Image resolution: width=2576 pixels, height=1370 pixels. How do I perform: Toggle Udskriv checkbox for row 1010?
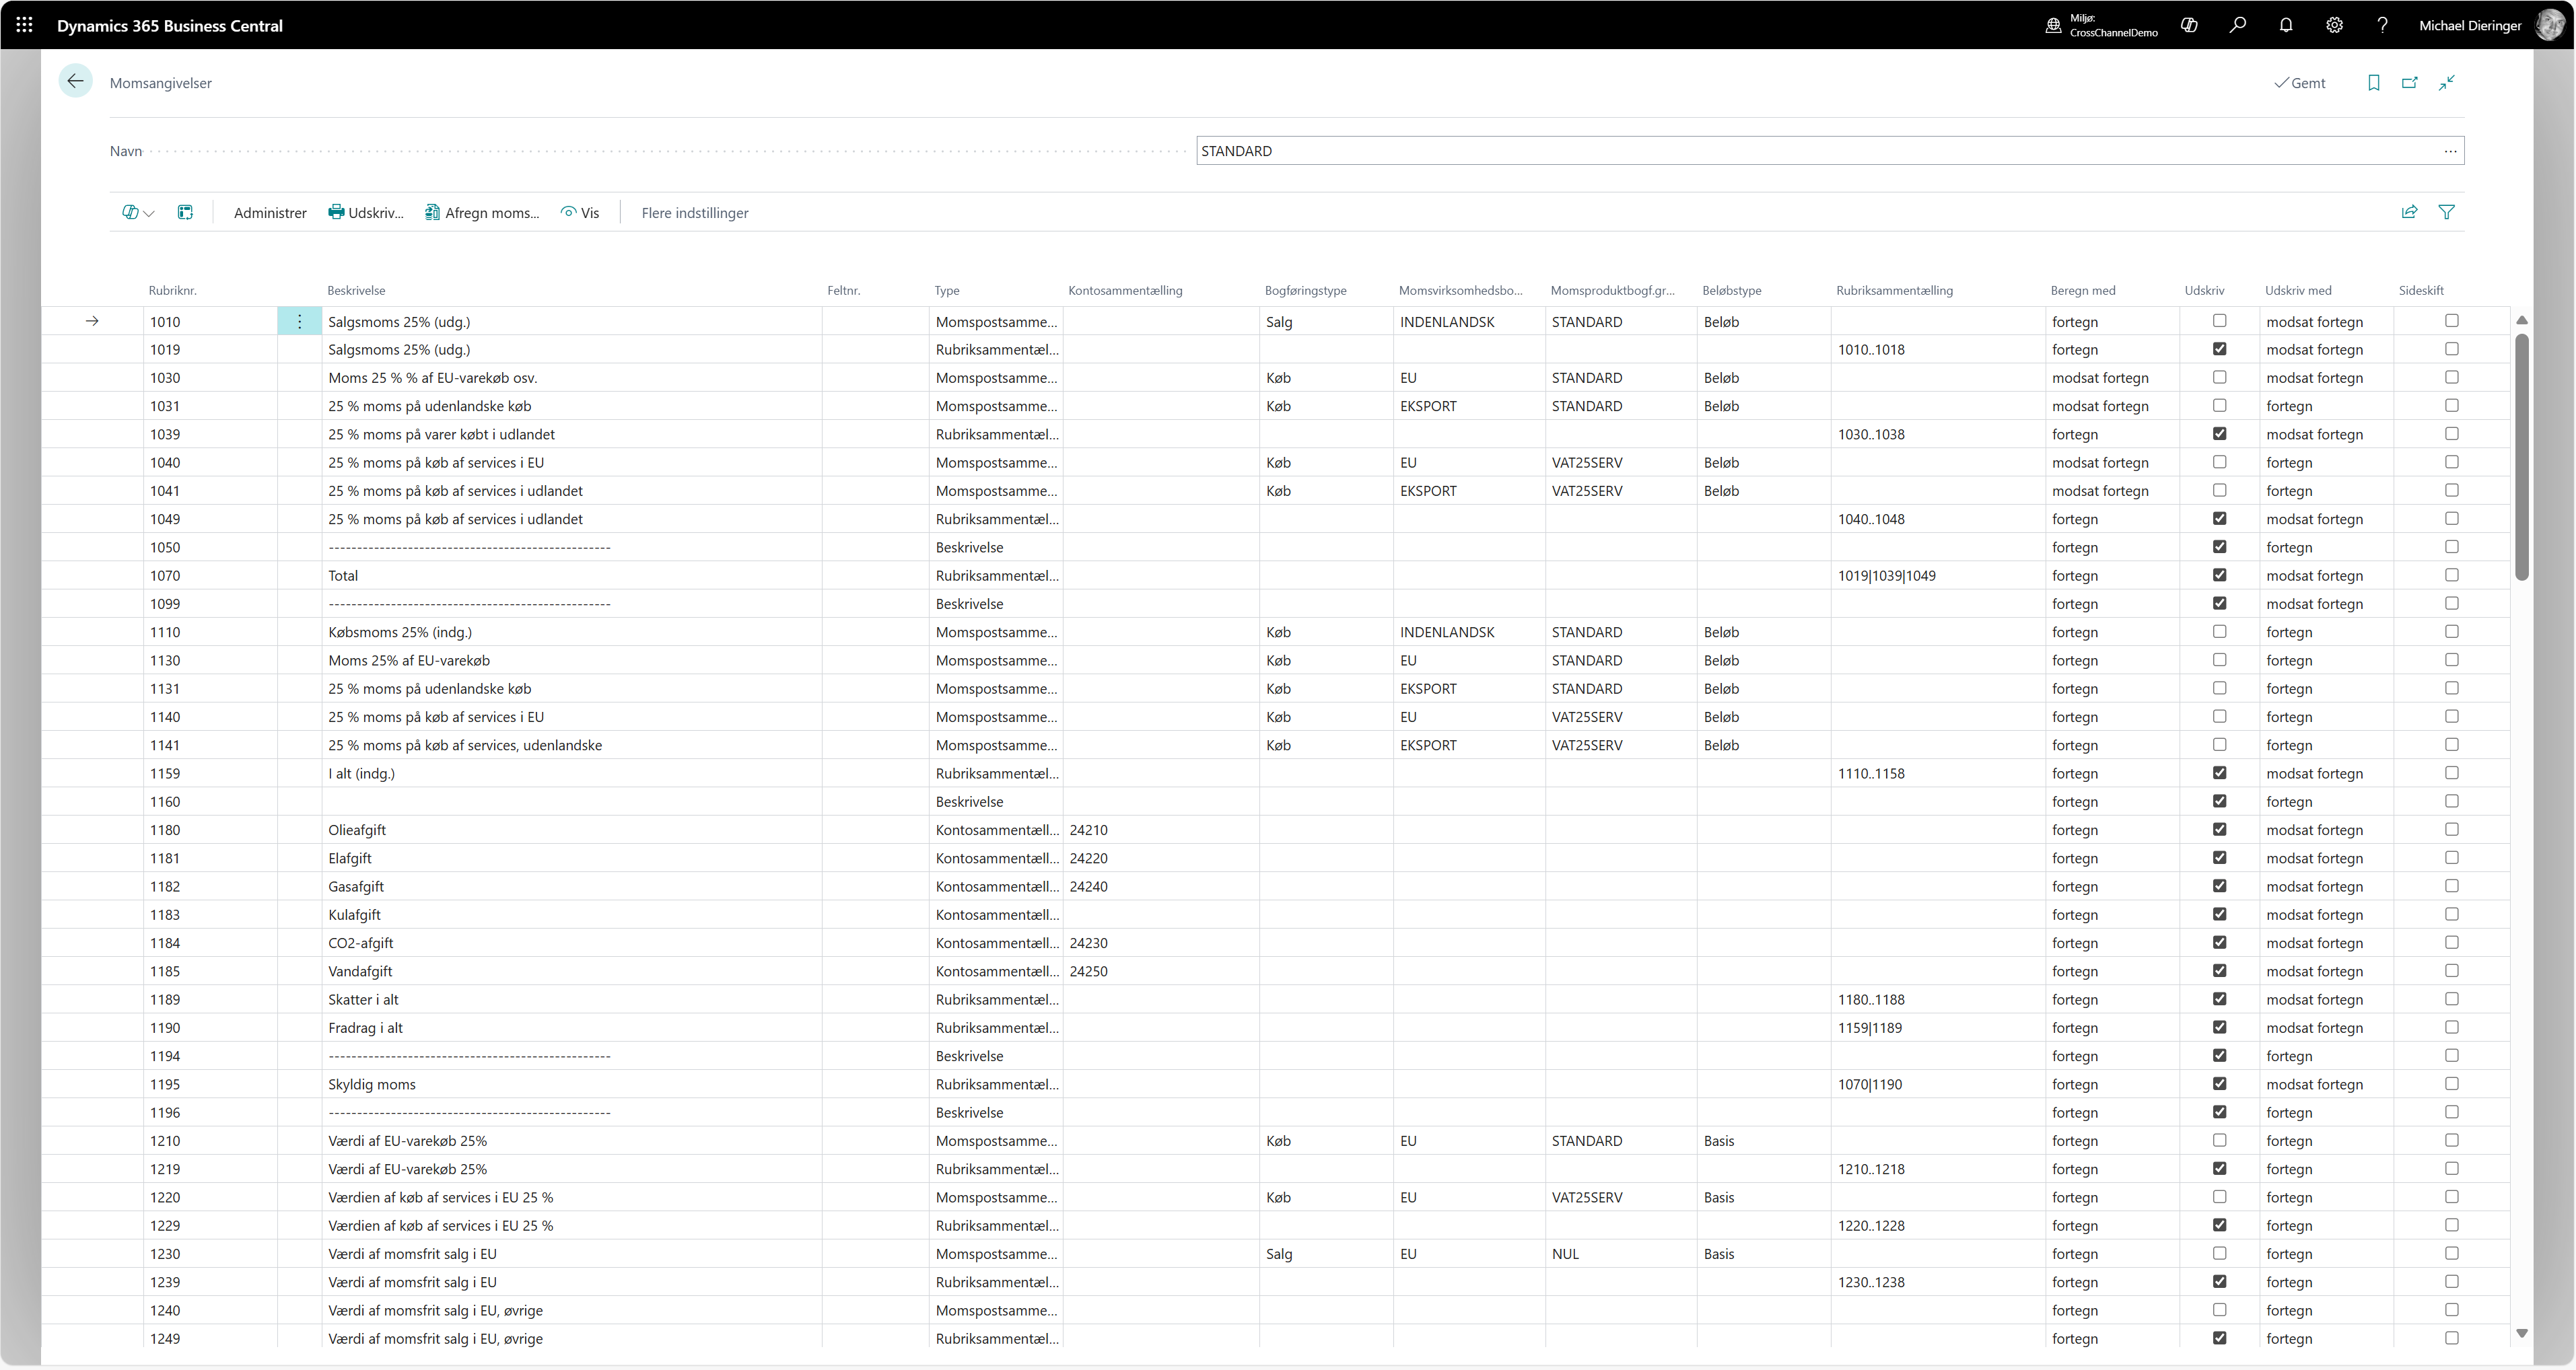[2219, 321]
